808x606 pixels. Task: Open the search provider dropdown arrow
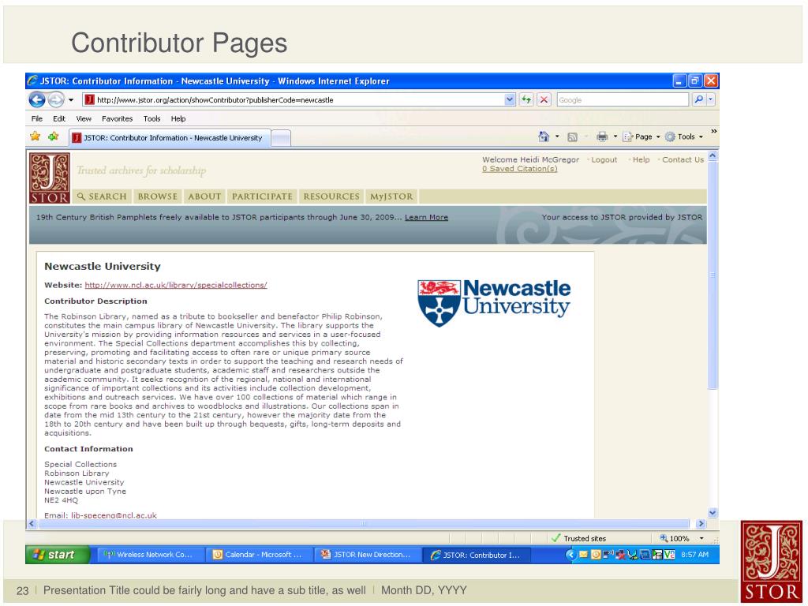(x=711, y=99)
